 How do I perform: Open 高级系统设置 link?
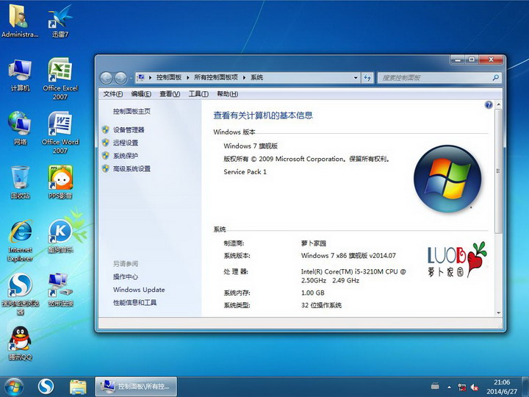tap(132, 168)
